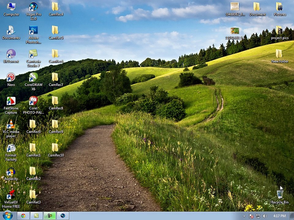Click the CamRec3 folder

(x=33, y=197)
